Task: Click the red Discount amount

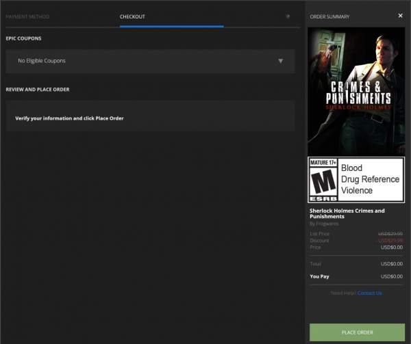Action: pyautogui.click(x=390, y=241)
